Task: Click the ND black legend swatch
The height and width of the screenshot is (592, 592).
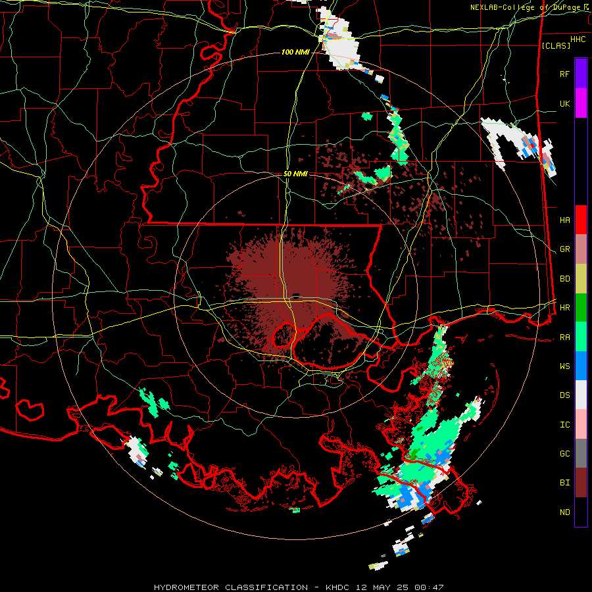Action: (581, 512)
